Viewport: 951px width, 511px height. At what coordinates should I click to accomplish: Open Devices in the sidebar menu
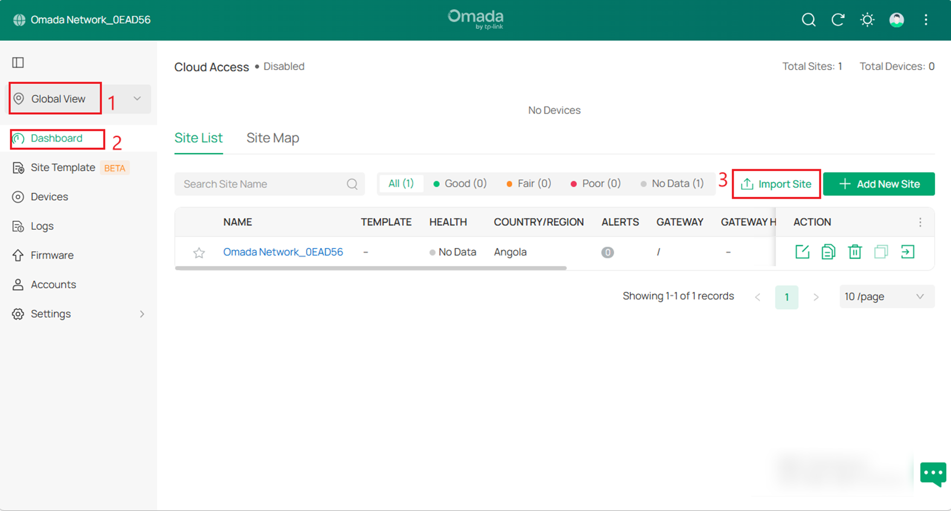coord(49,197)
